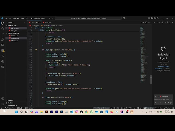Switch to the Book.java editor tab
175x131 pixels.
pos(48,22)
